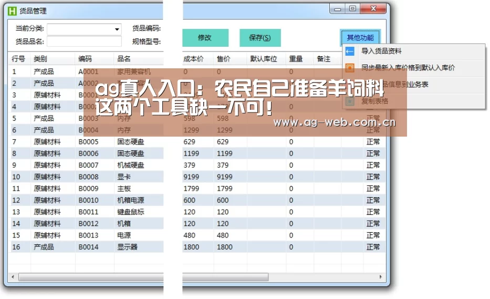Image resolution: width=490 pixels, height=299 pixels.
Task: Click 正常 status in row 9
Action: [x=373, y=165]
